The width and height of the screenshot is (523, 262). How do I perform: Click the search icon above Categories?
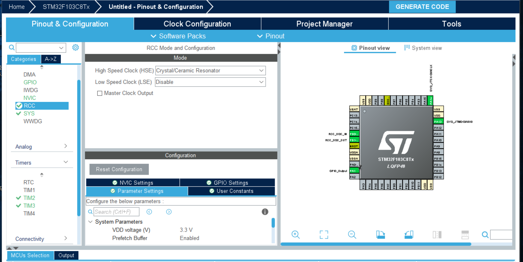[11, 48]
